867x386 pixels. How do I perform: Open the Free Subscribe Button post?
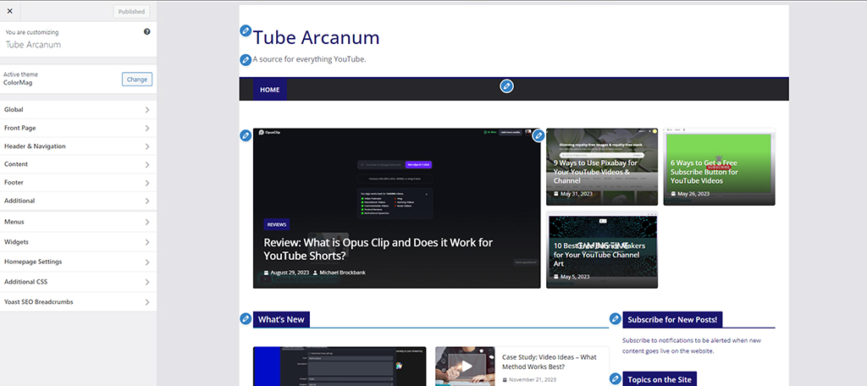[704, 172]
